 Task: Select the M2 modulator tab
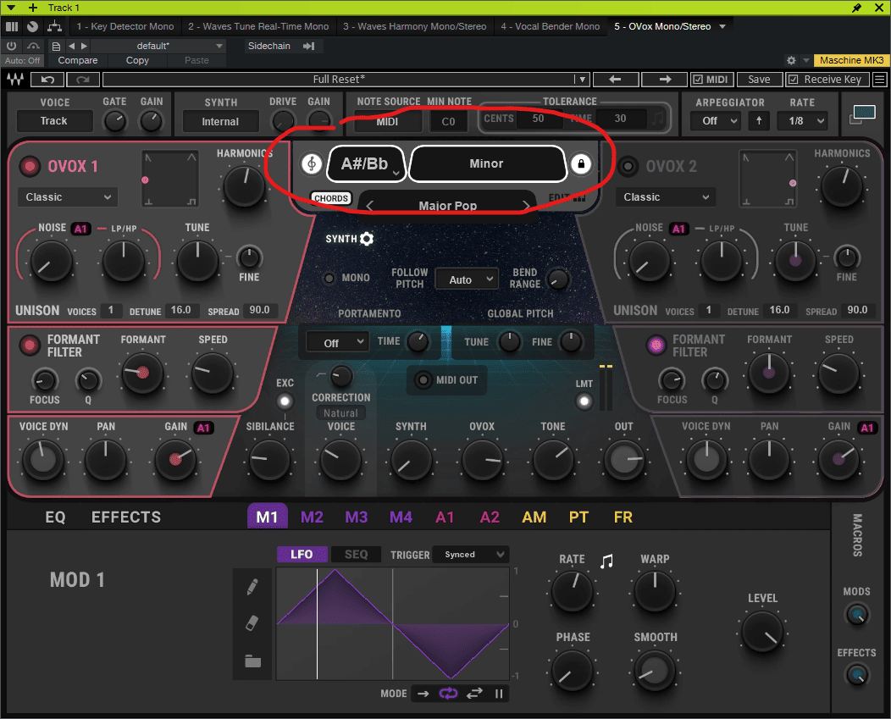(x=312, y=517)
